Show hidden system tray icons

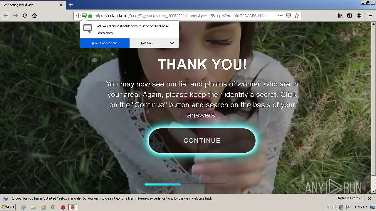tap(328, 207)
